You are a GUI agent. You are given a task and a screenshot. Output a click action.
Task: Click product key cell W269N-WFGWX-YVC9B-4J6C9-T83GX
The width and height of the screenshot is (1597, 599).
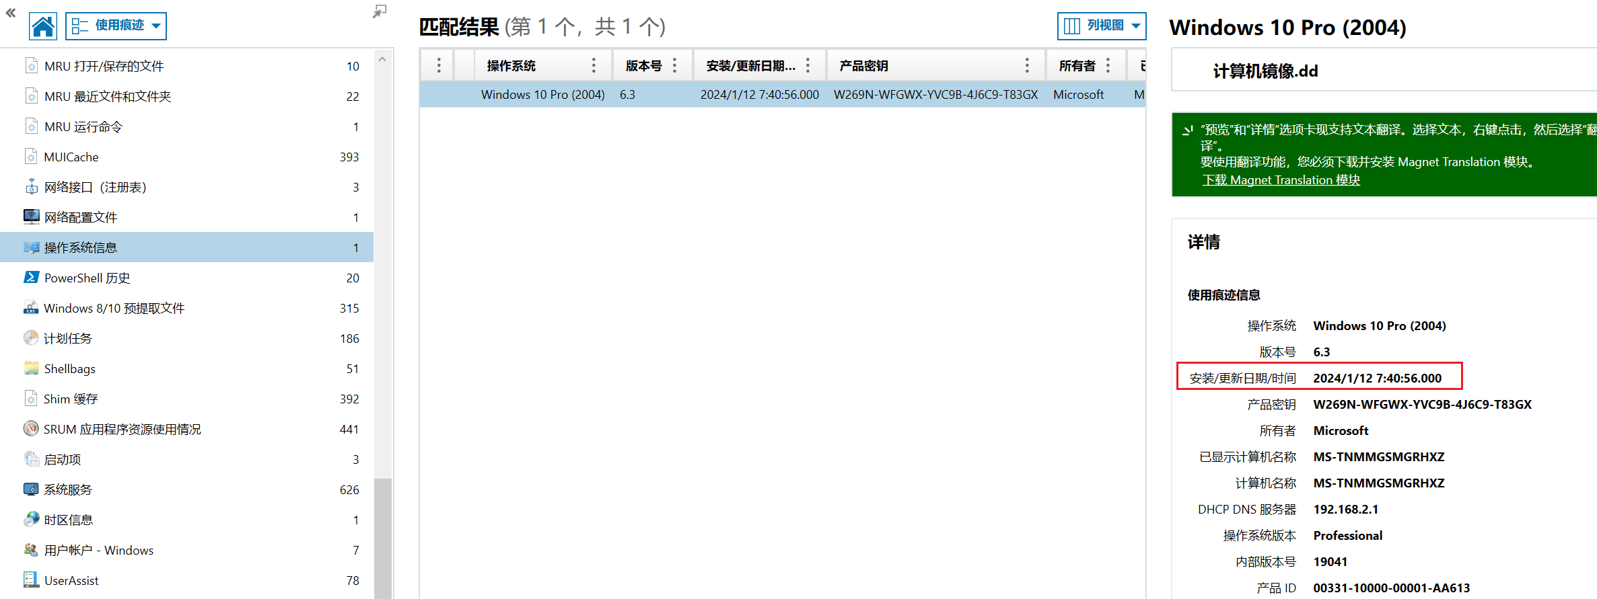pos(935,95)
